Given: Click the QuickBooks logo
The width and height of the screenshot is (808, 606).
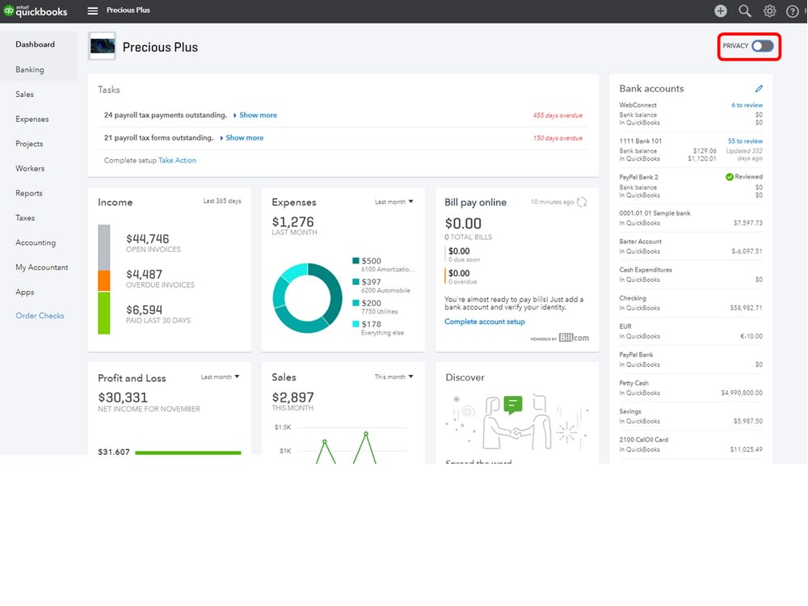Looking at the screenshot, I should coord(35,11).
